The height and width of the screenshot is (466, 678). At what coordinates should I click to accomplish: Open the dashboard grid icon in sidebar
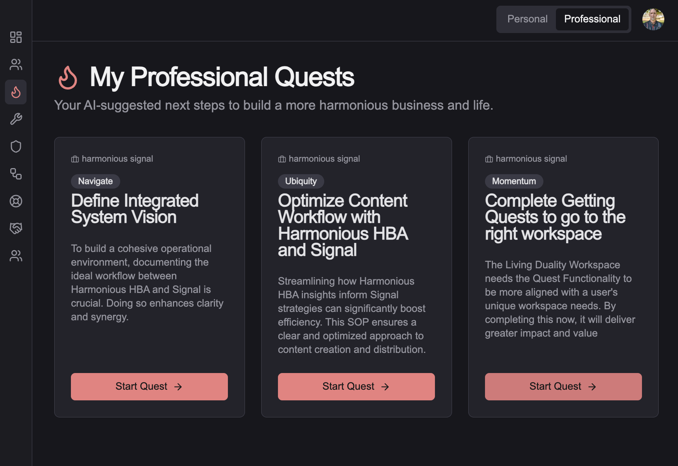pos(16,38)
